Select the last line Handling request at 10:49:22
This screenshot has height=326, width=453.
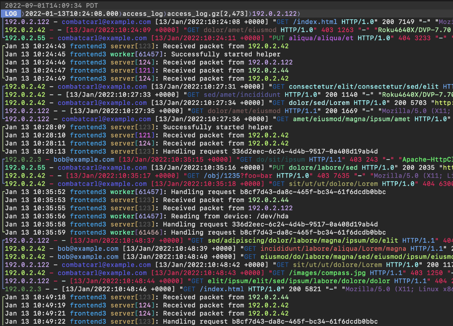[x=191, y=321]
